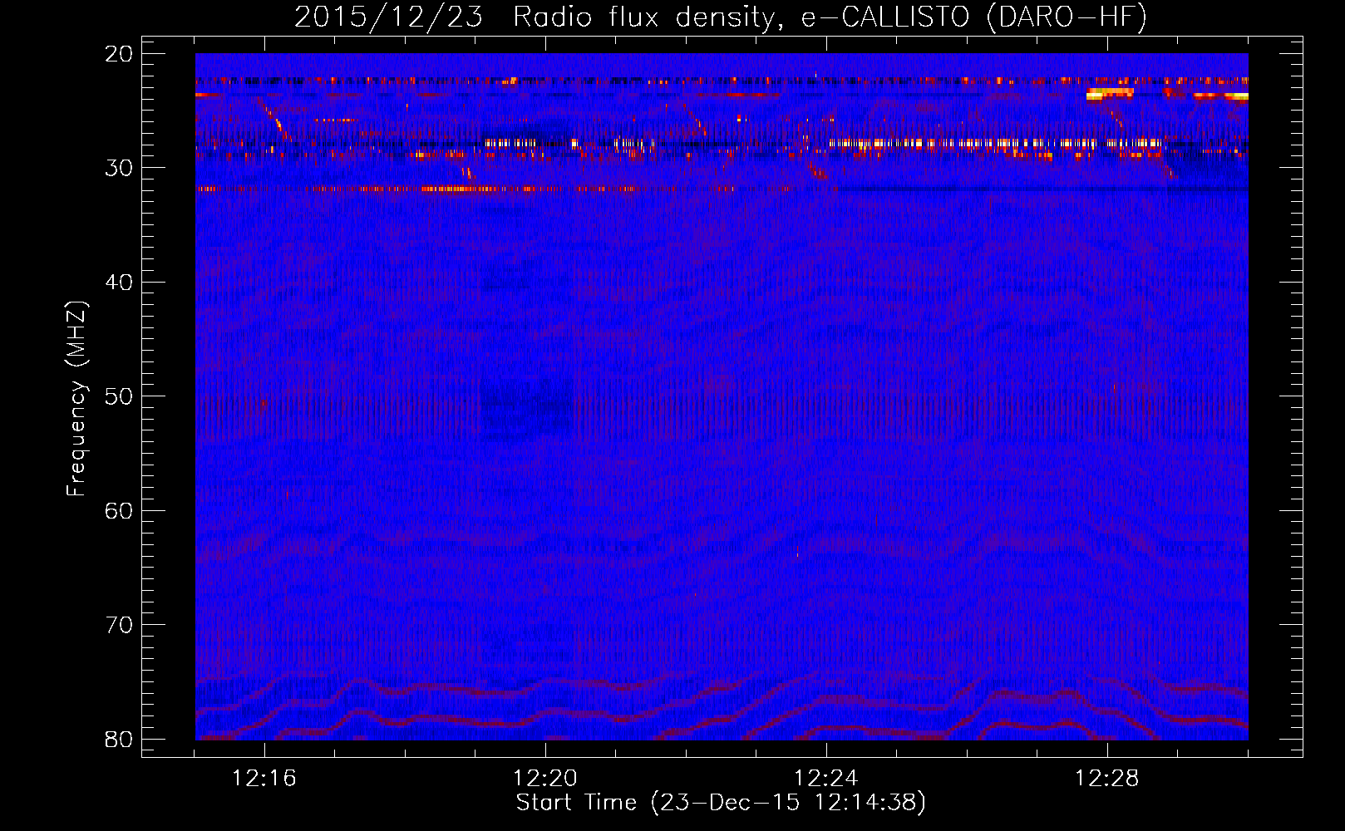Click the 'Frequency (MHZ)' axis title
Viewport: 1345px width, 831px height.
pyautogui.click(x=76, y=398)
